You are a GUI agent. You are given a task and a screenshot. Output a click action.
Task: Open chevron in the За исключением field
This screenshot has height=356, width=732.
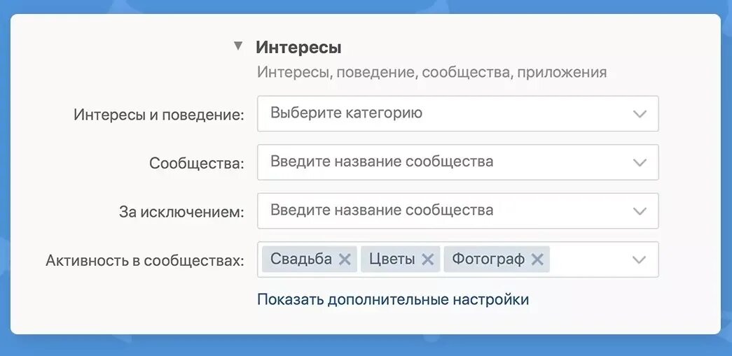coord(639,211)
